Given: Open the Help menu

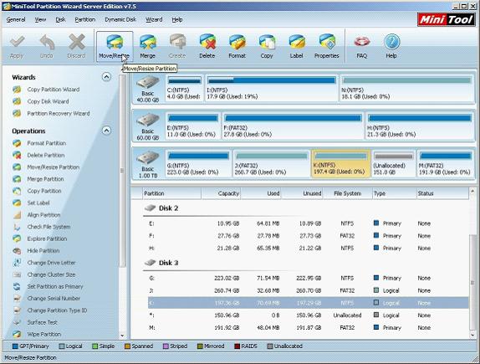Looking at the screenshot, I should (x=177, y=19).
